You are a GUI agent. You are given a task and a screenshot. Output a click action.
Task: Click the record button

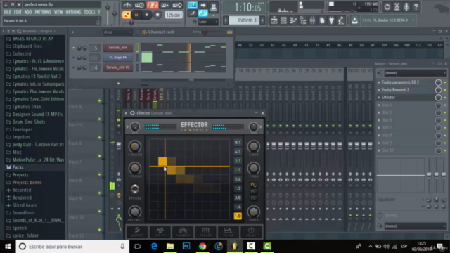[x=157, y=15]
